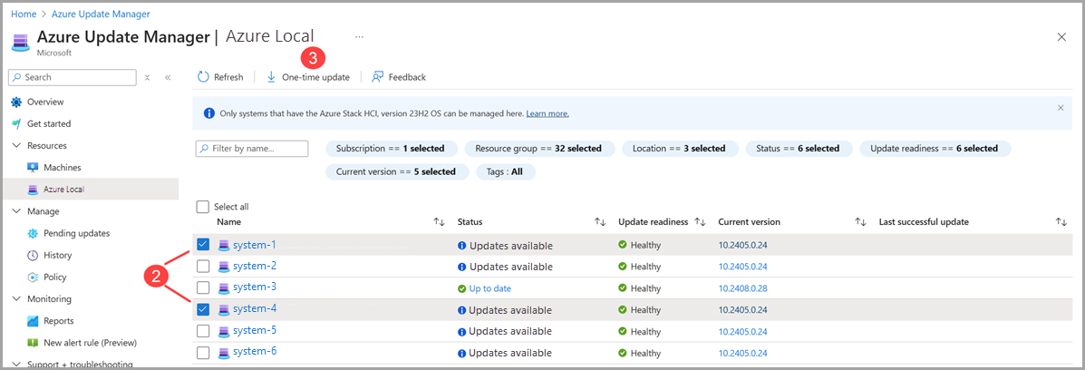Open Pending updates in sidebar
The height and width of the screenshot is (370, 1085).
76,233
